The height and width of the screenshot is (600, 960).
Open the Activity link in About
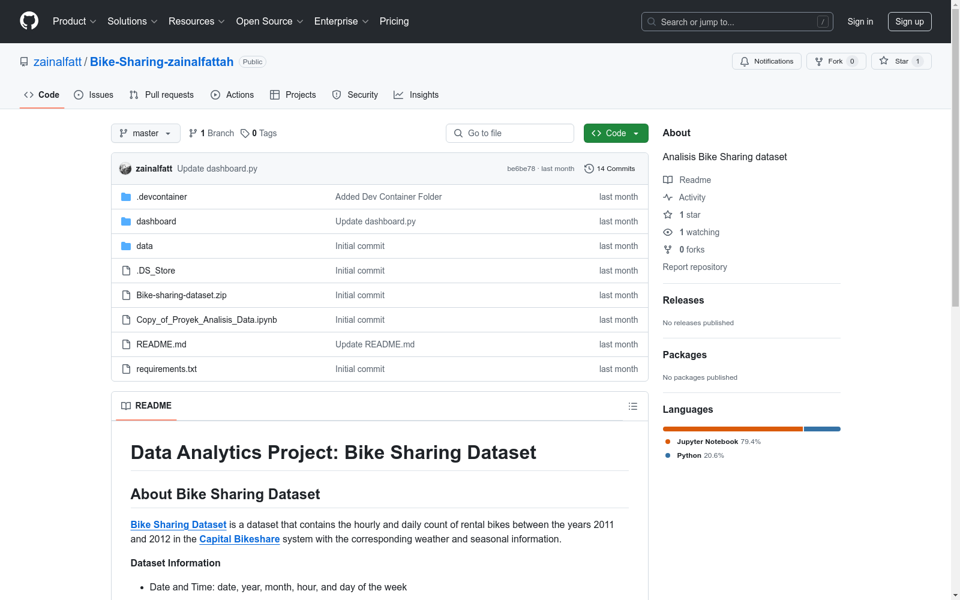(684, 197)
